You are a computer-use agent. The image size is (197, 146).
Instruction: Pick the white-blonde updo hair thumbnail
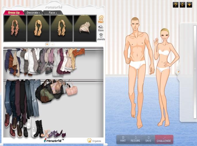85,28
